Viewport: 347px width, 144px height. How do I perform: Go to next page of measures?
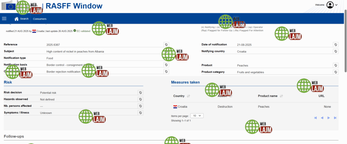[329, 118]
